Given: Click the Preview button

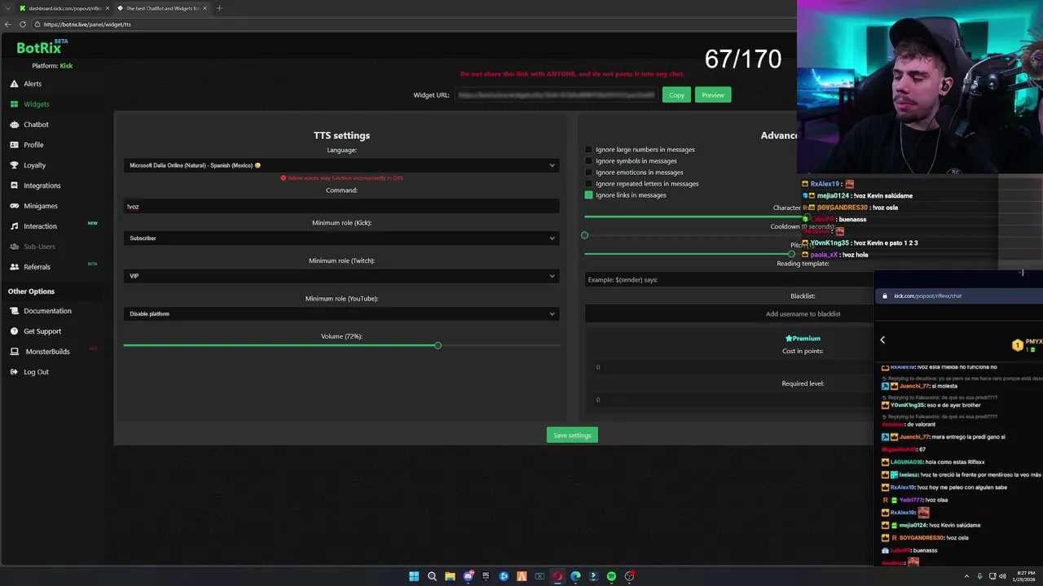Looking at the screenshot, I should (713, 95).
